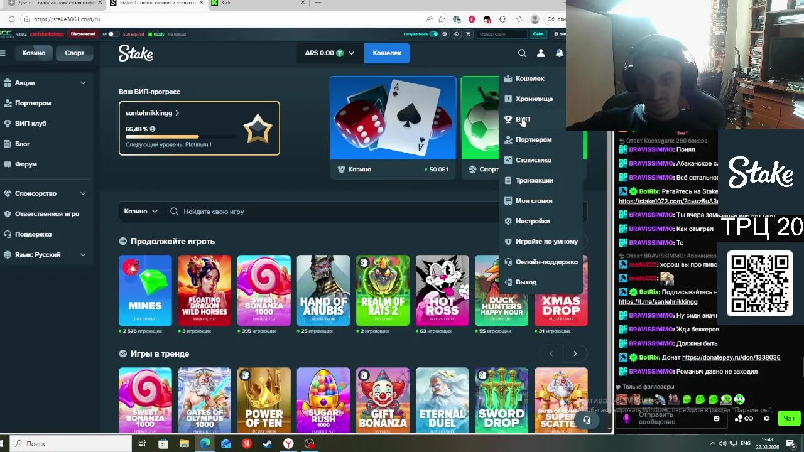Image resolution: width=804 pixels, height=452 pixels.
Task: Switch to the Kick browser tab
Action: click(x=258, y=3)
